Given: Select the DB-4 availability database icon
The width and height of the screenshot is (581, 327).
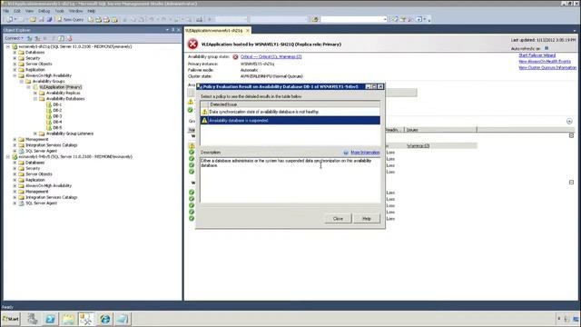Looking at the screenshot, I should [x=49, y=122].
